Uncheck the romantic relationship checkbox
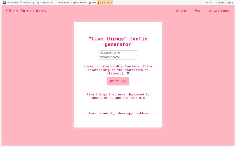The width and height of the screenshot is (236, 147). 128,73
